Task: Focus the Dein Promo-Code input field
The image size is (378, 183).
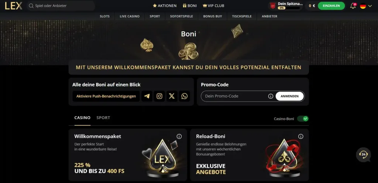Action: pos(235,96)
